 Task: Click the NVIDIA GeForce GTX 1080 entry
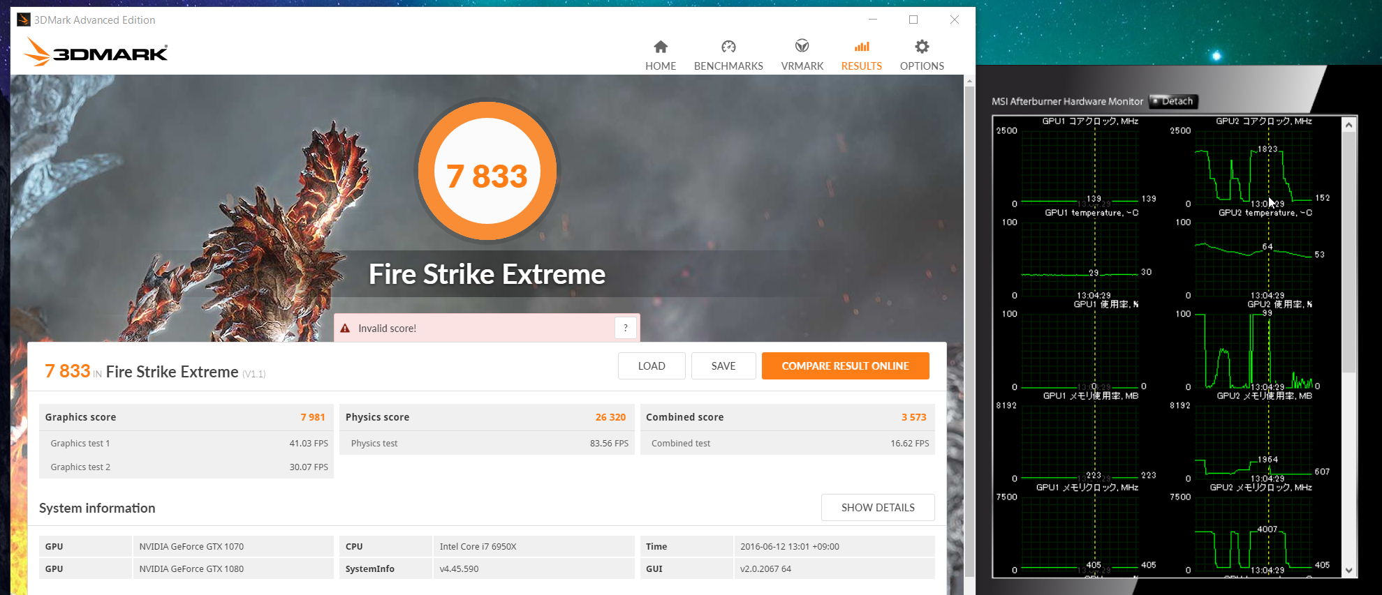pos(191,568)
